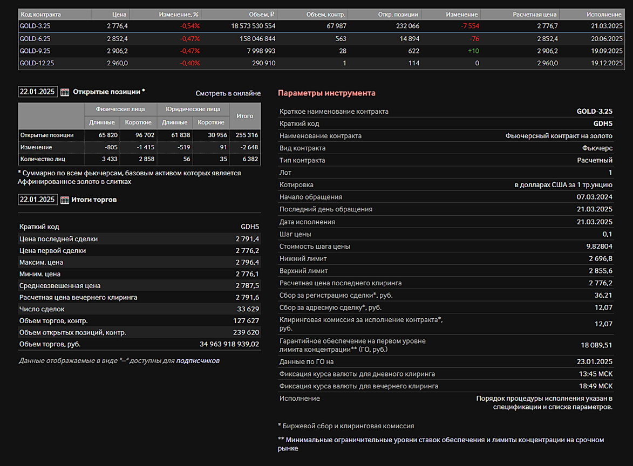633x466 pixels.
Task: Click open positions value 96 702
Action: (145, 135)
